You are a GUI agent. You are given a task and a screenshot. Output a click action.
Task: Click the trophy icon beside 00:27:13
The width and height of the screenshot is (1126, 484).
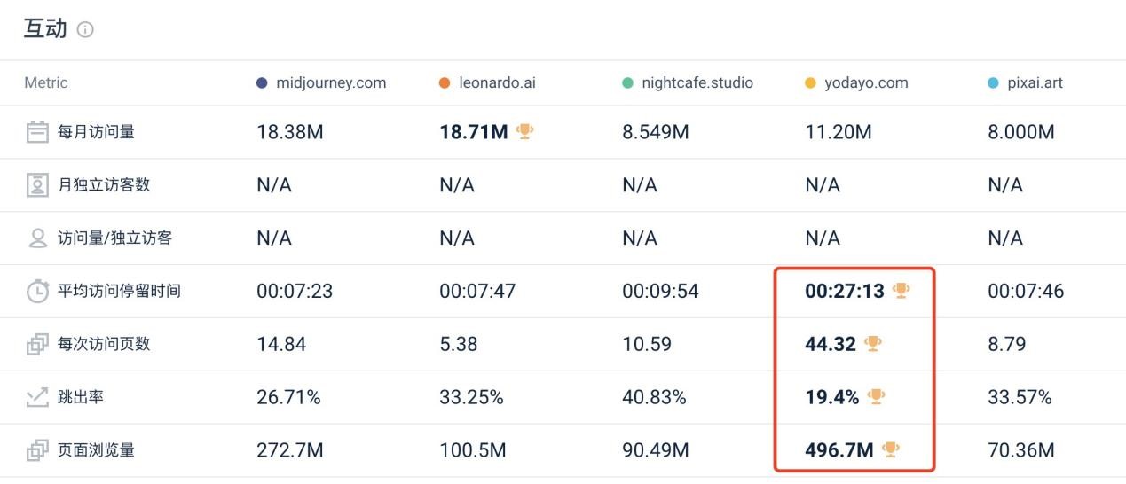[901, 290]
